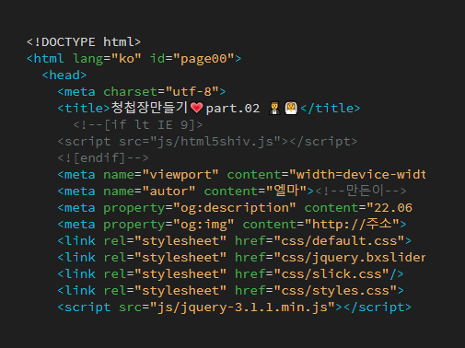Screen dimensions: 465x348
Task: Click the <!DOCTYPE html> declaration line
Action: tap(84, 42)
